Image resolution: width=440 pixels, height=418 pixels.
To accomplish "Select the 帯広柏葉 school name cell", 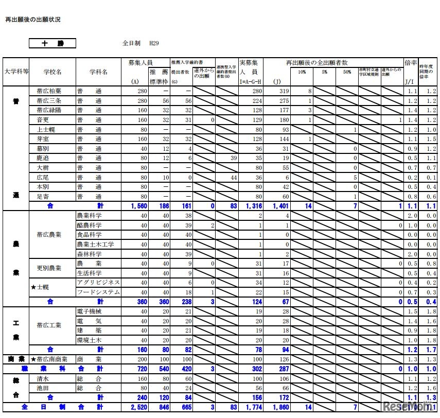I will coord(49,92).
